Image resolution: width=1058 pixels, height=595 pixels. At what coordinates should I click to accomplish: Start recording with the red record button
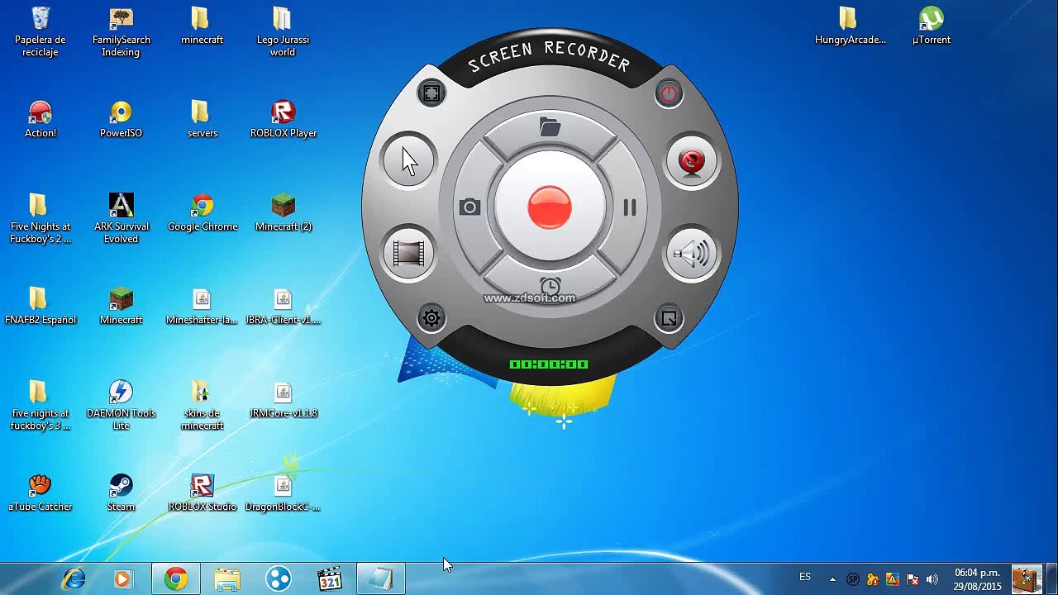[550, 207]
